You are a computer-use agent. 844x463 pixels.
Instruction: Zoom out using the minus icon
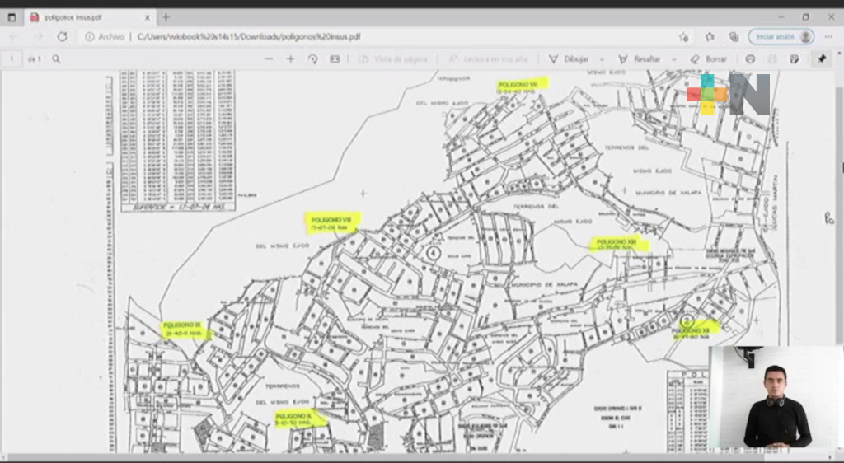(x=269, y=59)
